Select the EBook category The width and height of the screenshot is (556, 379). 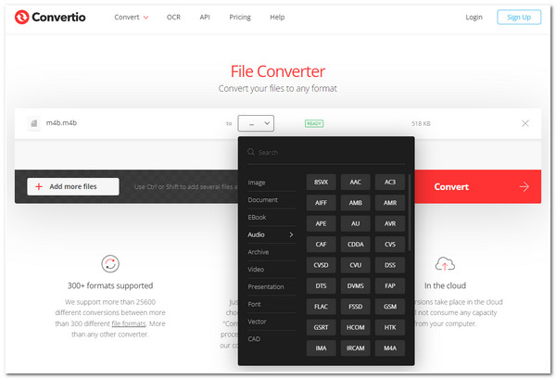click(272, 218)
